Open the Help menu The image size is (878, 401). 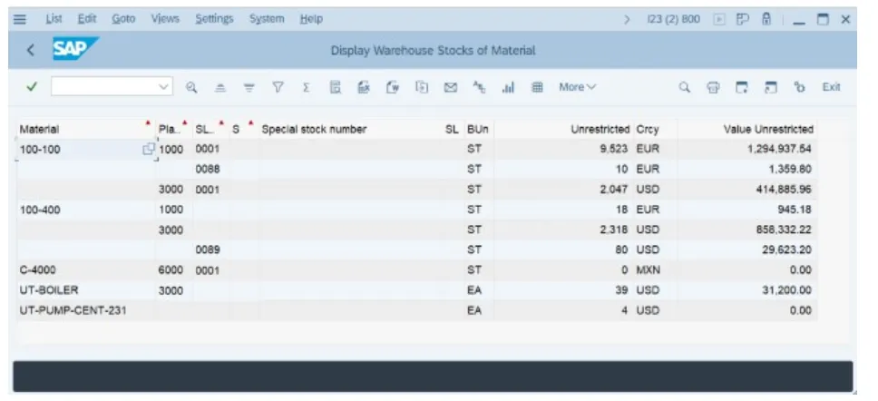pyautogui.click(x=311, y=19)
